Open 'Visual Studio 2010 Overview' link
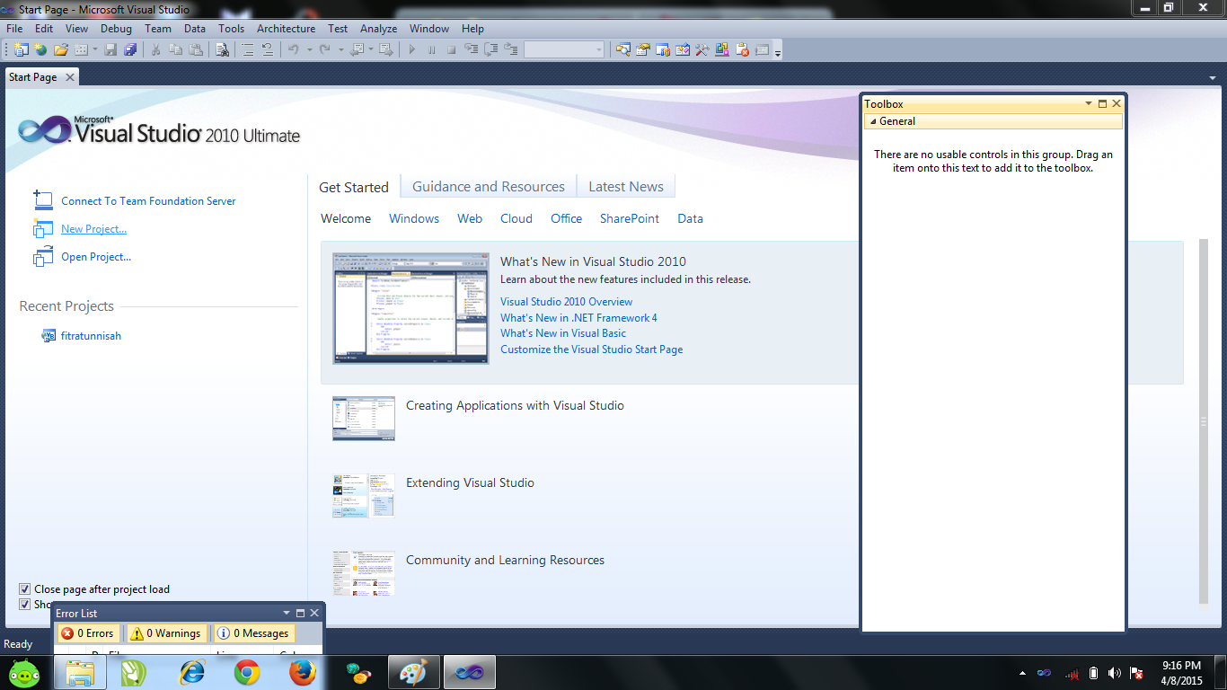 566,301
